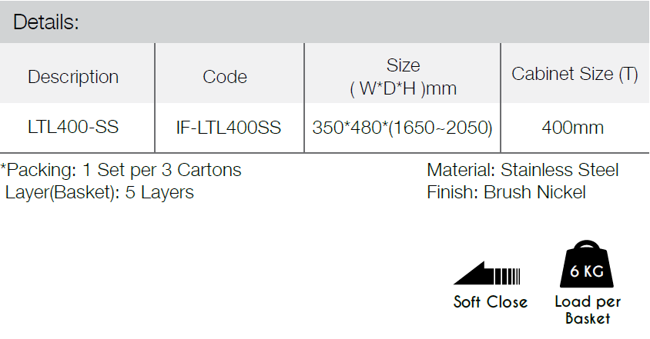
Task: Click the Packing: 1 Set per 3 Cartons note
Action: pos(121,170)
